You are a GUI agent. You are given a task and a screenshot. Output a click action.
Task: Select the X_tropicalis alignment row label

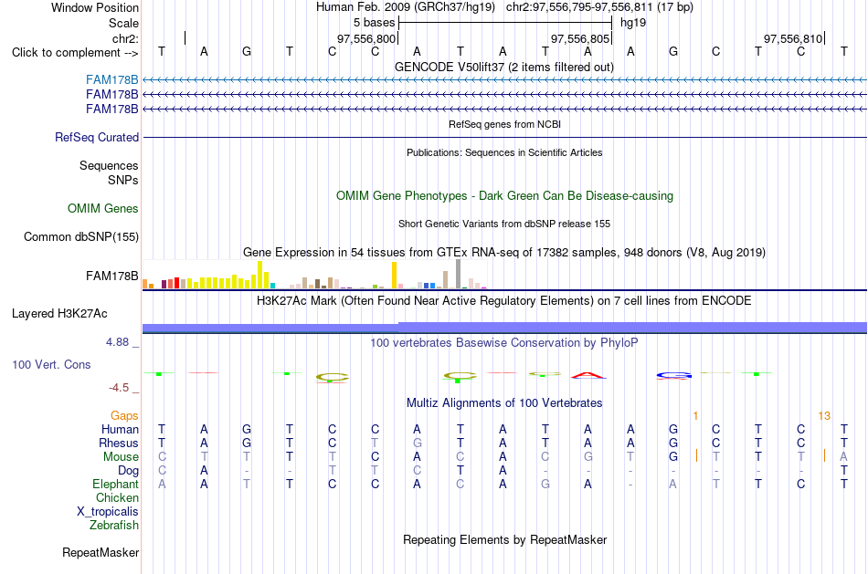108,512
